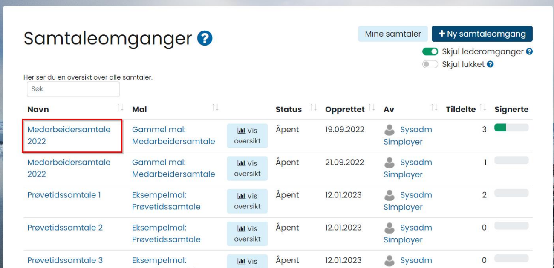Image resolution: width=554 pixels, height=268 pixels.
Task: Open Mine samtaler
Action: point(393,34)
